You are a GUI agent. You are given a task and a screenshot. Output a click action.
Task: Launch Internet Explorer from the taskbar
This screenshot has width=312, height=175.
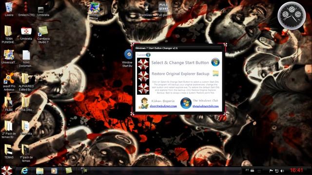[25, 171]
